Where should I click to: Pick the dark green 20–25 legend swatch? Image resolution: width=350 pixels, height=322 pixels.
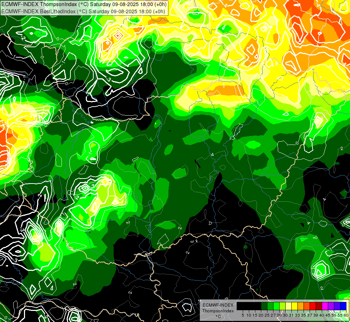(264, 306)
